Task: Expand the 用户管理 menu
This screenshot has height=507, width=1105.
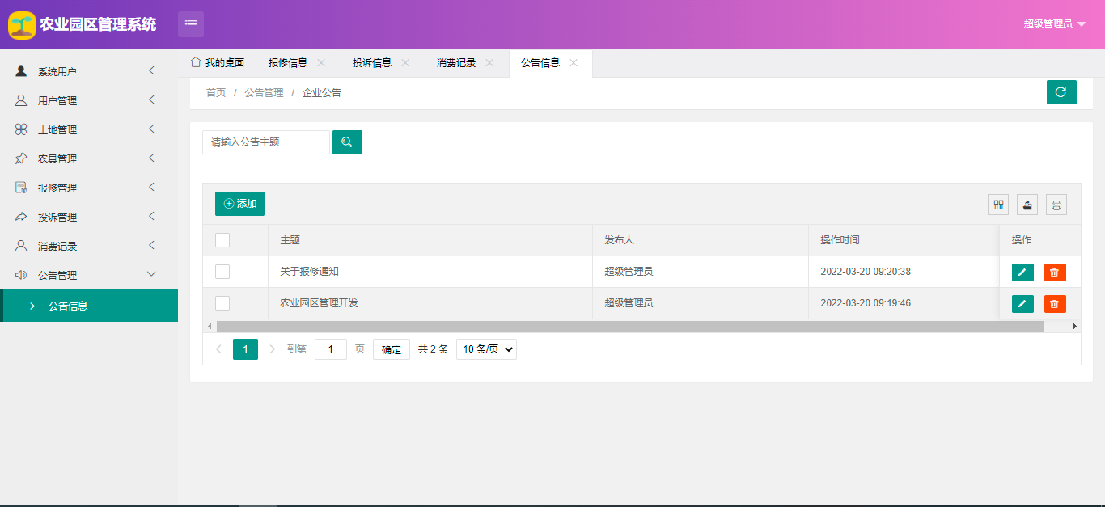Action: [151, 100]
